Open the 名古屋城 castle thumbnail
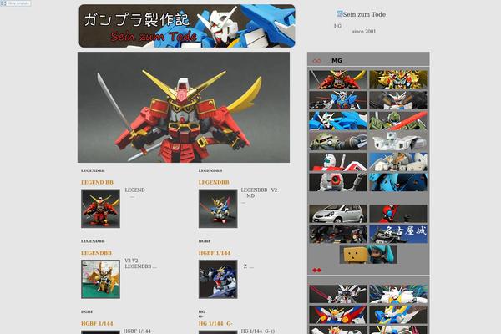Viewport: 501px width, 334px height. click(398, 234)
